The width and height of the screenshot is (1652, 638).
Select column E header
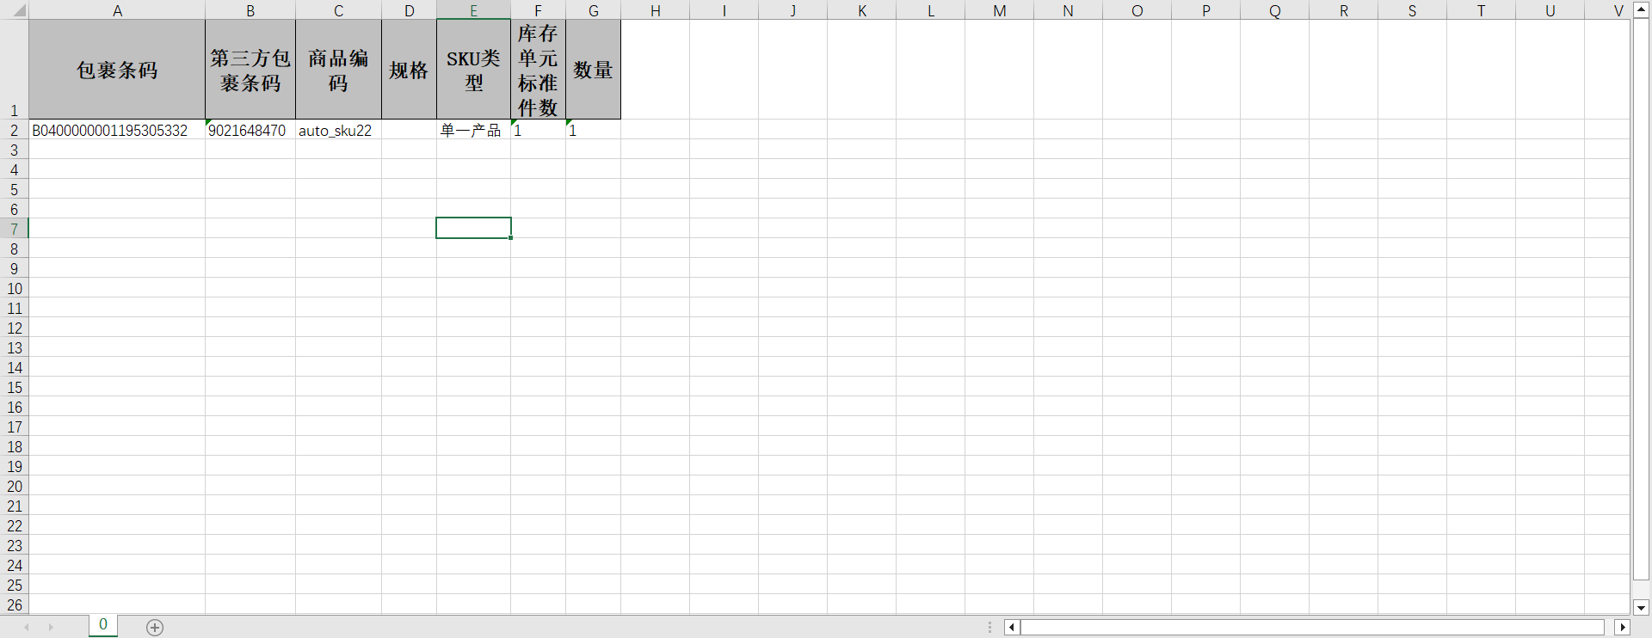tap(473, 10)
